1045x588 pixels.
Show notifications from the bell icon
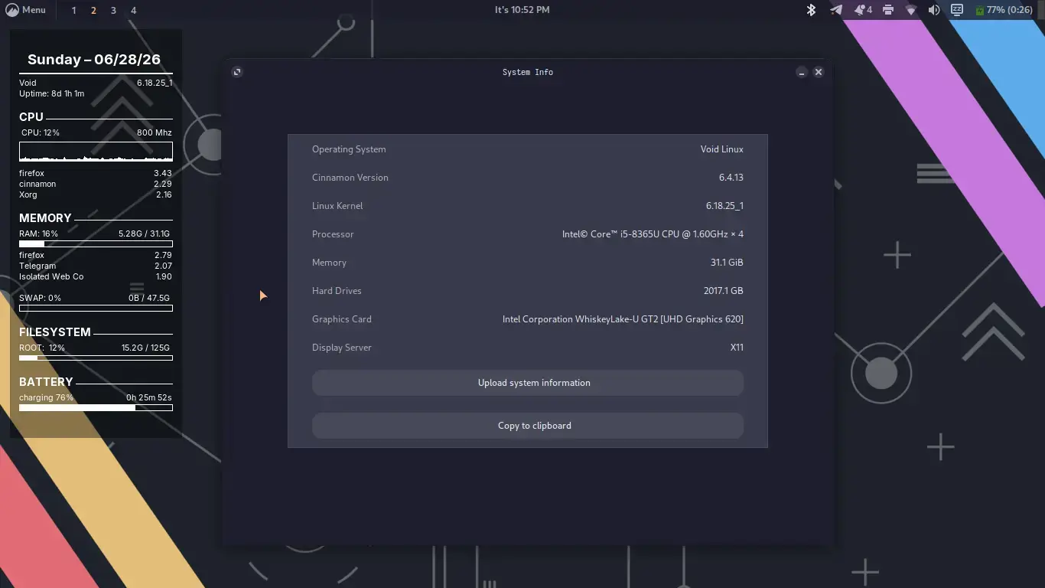pos(863,10)
